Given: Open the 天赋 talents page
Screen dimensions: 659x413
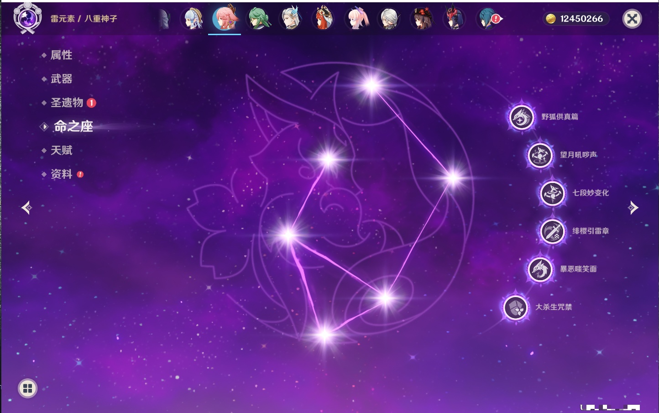Looking at the screenshot, I should (61, 150).
